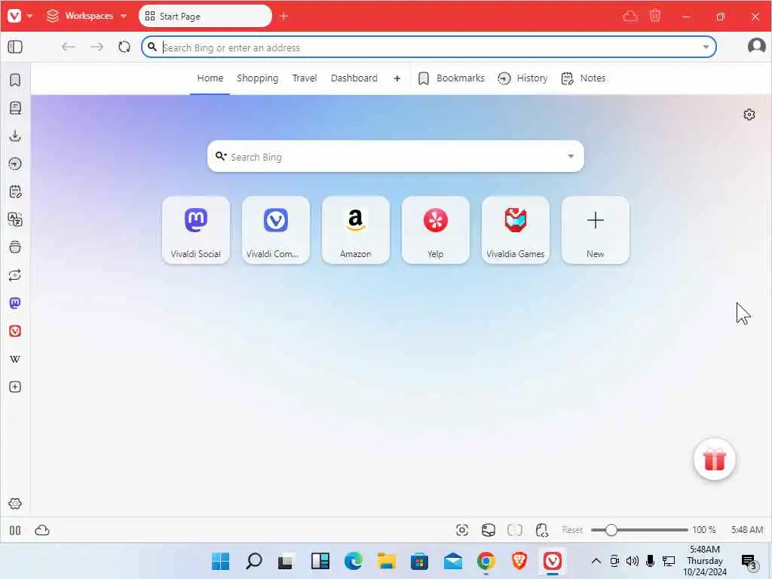Screen dimensions: 772x579
Task: Open the user profile avatar
Action: 756,46
